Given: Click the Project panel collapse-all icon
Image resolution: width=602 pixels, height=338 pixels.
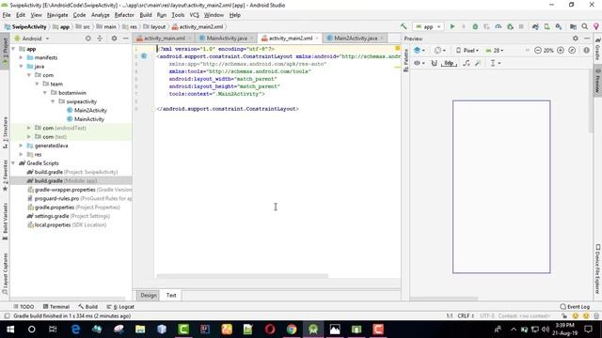Looking at the screenshot, I should point(100,38).
